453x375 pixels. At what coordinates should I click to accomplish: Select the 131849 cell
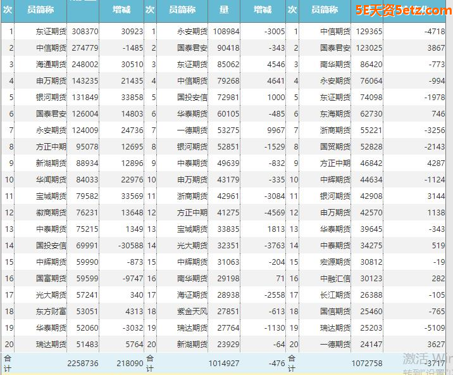85,97
